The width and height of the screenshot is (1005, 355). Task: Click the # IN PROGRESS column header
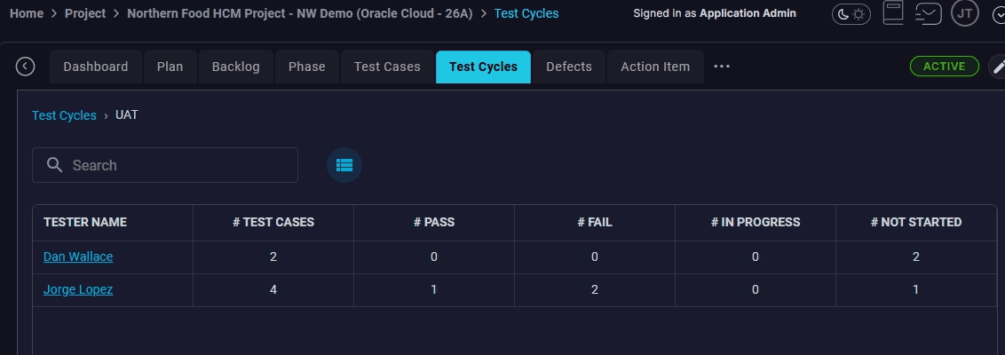755,223
